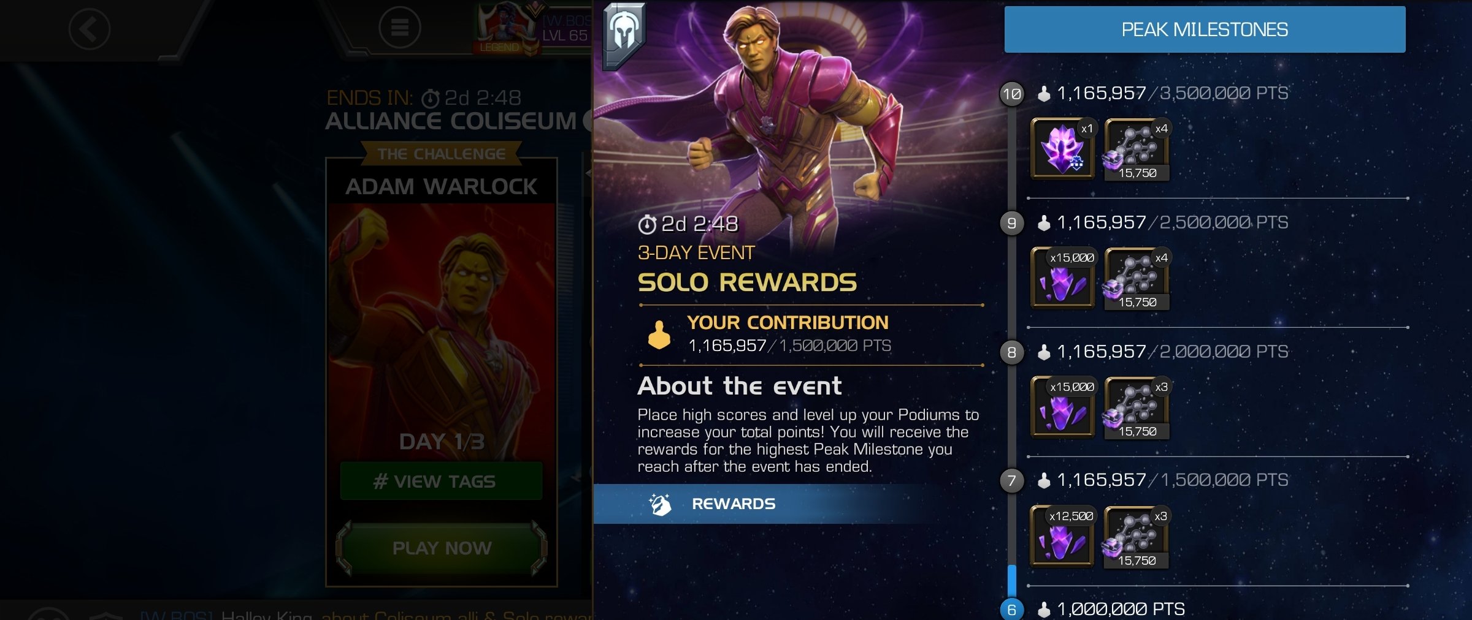Tap the Your Contribution fist icon
This screenshot has width=1472, height=620.
[659, 335]
